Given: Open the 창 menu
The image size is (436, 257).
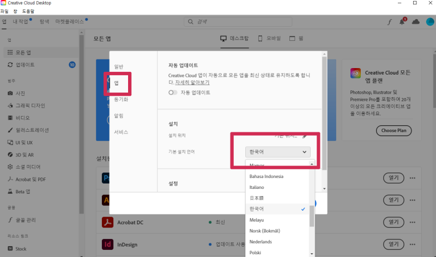Looking at the screenshot, I should (15, 11).
